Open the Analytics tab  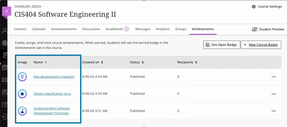pyautogui.click(x=163, y=29)
